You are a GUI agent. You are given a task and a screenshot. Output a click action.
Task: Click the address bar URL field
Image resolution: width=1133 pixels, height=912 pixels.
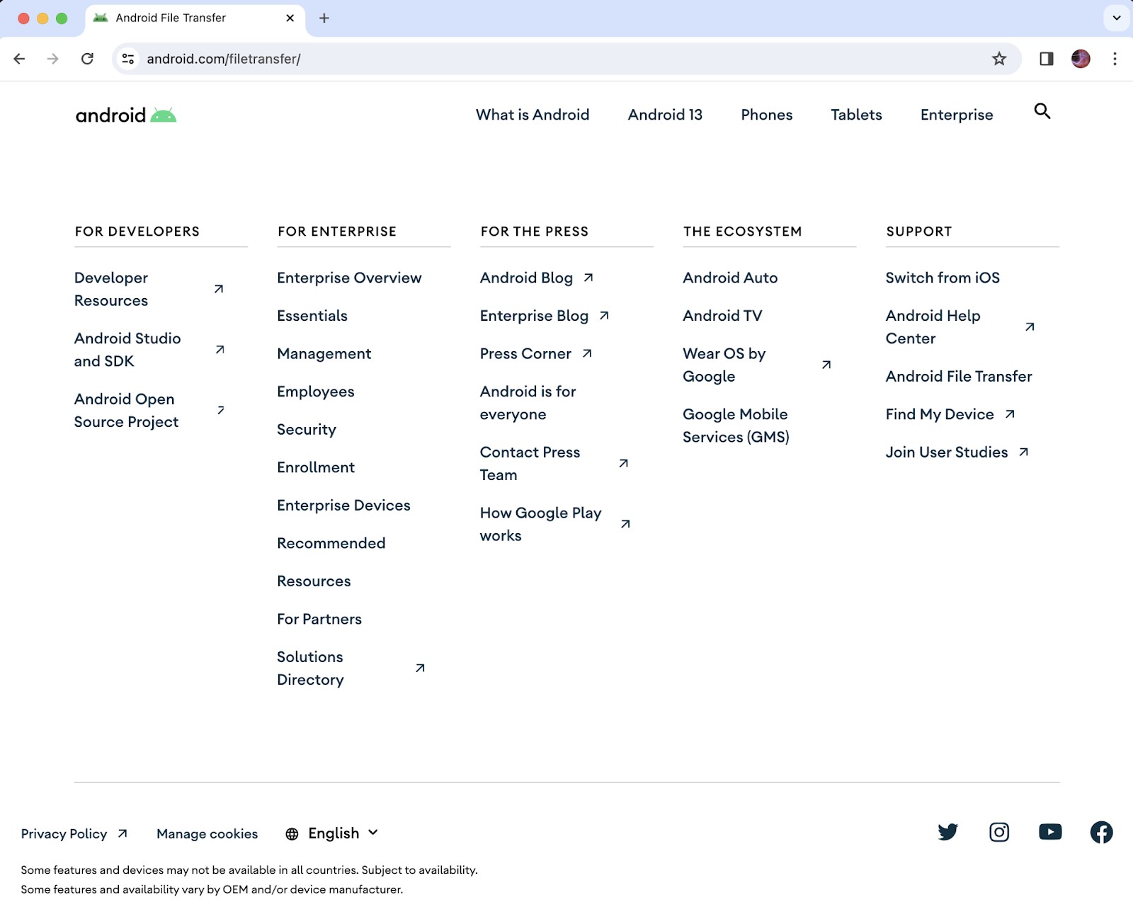coord(496,59)
